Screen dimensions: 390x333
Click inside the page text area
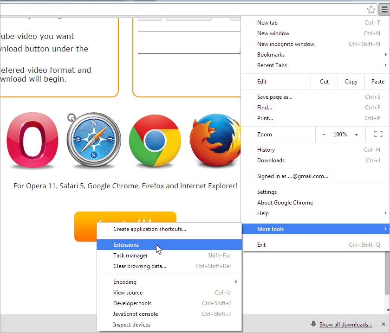pyautogui.click(x=189, y=43)
